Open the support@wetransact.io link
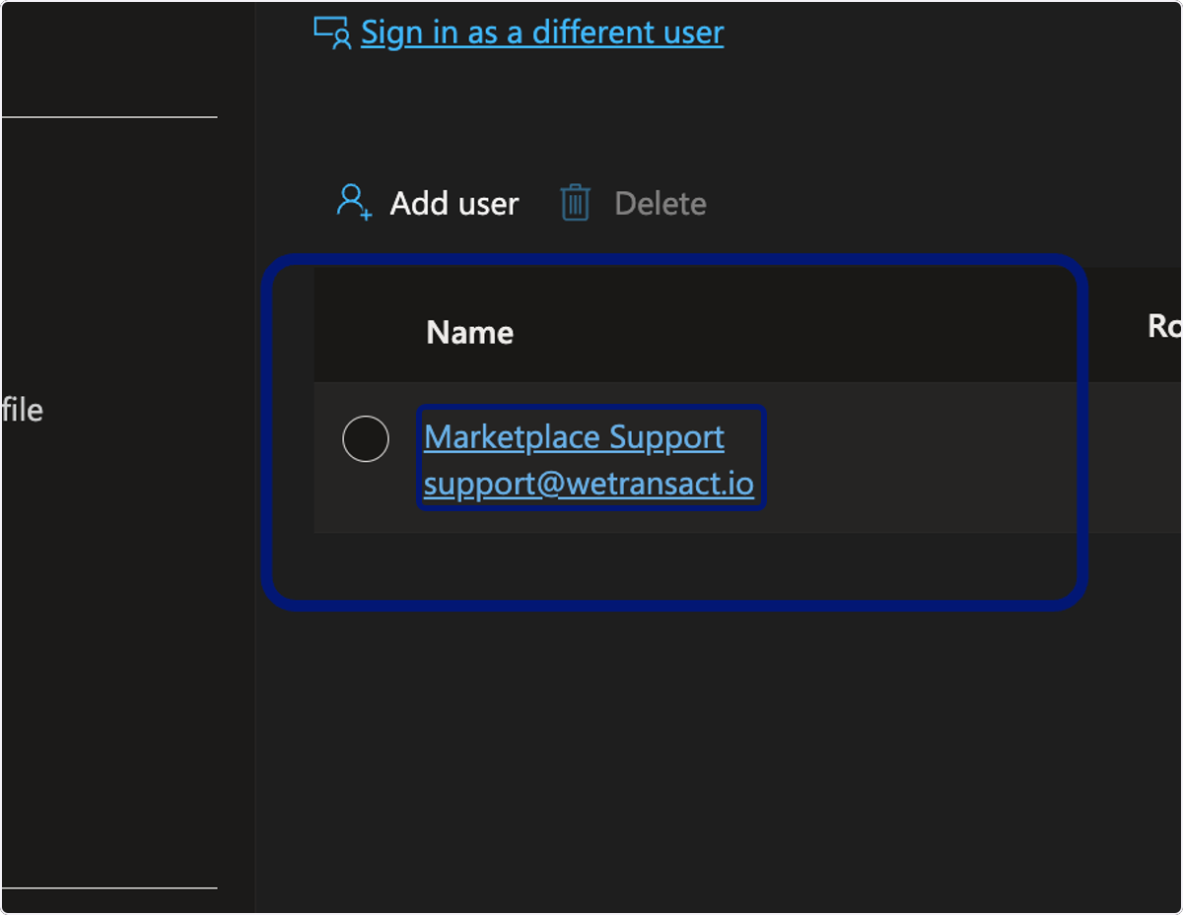 [589, 485]
